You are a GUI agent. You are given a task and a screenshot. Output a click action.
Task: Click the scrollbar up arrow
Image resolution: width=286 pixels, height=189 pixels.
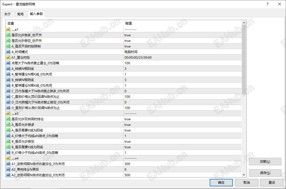244,23
